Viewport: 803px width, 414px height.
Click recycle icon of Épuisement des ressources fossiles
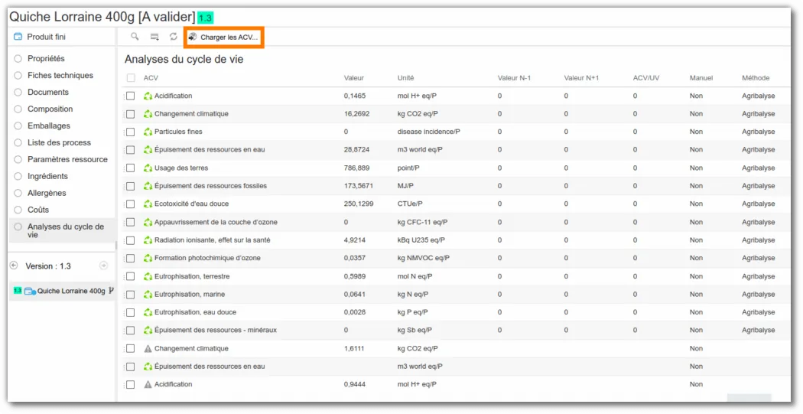coord(148,185)
